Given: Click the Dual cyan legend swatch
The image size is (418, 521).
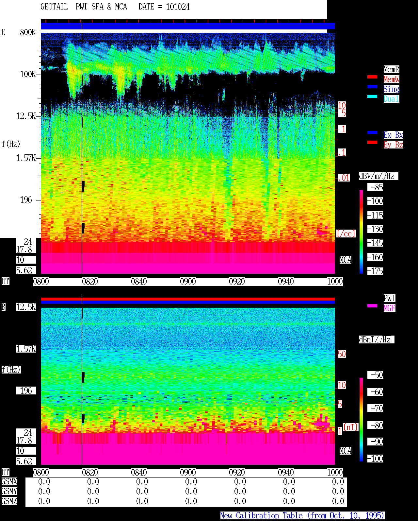Looking at the screenshot, I should pyautogui.click(x=372, y=96).
